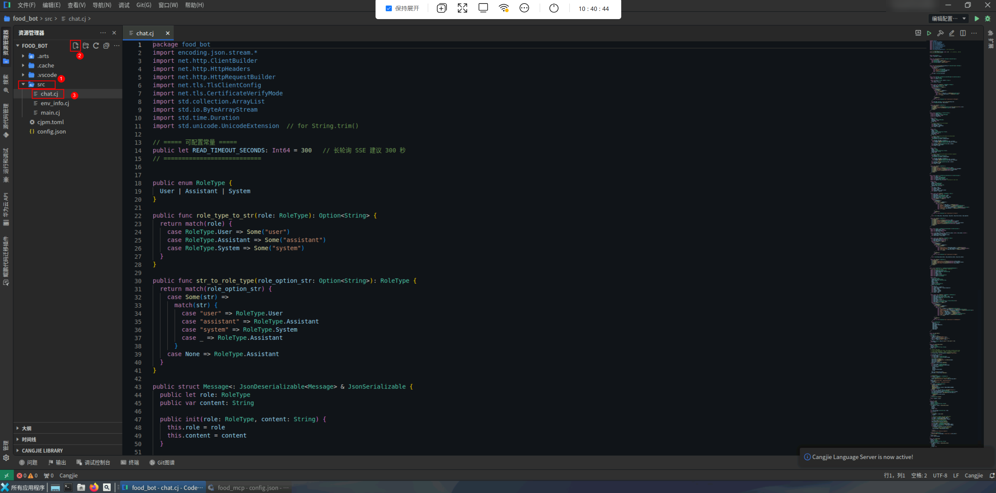Open the Git(G) menu

coord(144,5)
